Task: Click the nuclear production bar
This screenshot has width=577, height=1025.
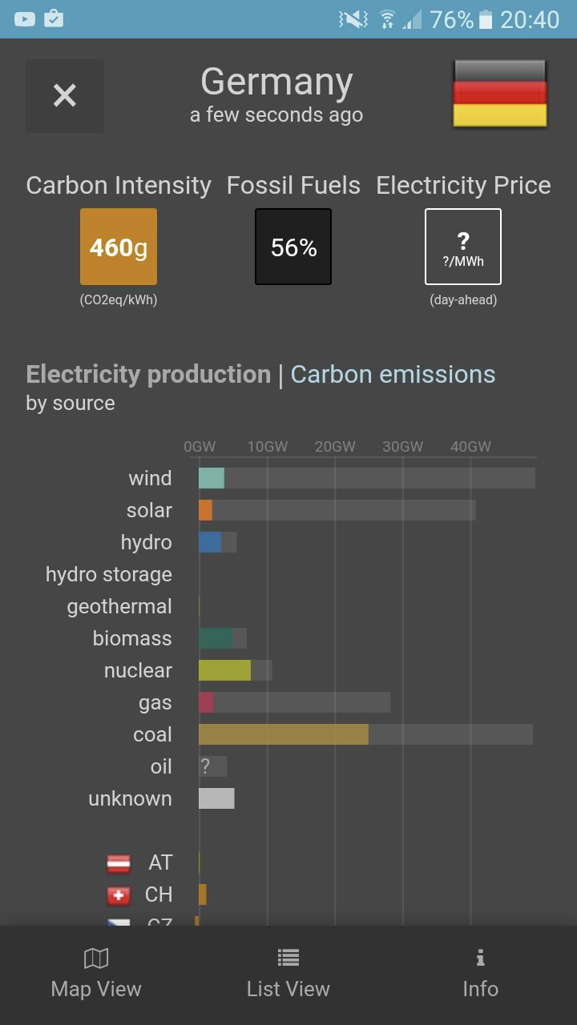Action: (224, 670)
